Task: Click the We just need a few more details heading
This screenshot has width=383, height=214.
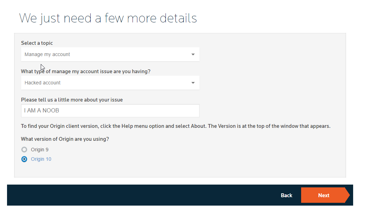Action: point(108,18)
